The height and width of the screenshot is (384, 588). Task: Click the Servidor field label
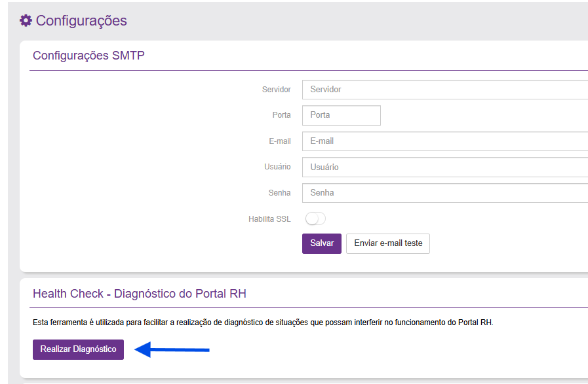coord(276,90)
